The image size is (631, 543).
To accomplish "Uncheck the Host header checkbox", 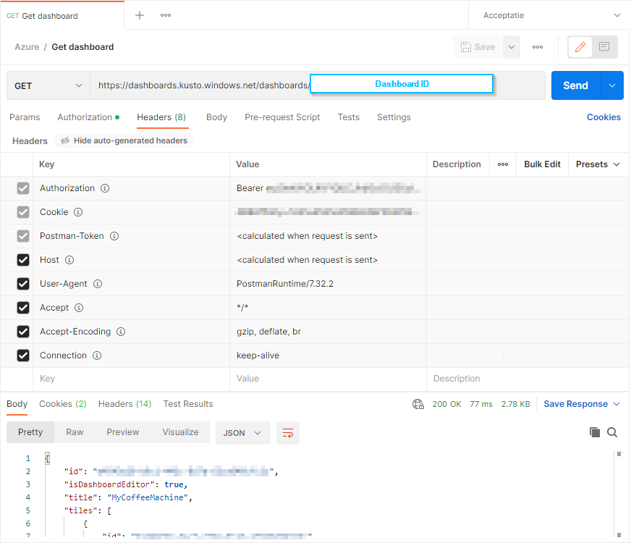I will pos(23,260).
